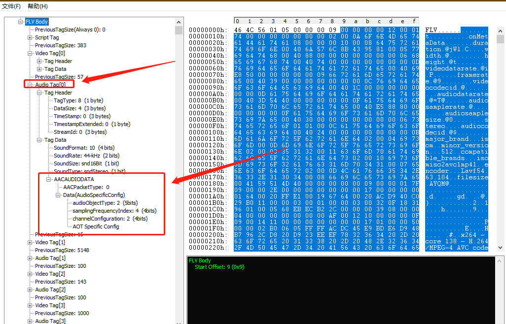This screenshot has height=324, width=506.
Task: Collapse the FLV Body node
Action: coord(21,22)
